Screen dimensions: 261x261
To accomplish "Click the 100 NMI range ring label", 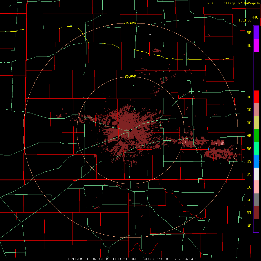I will [x=130, y=23].
